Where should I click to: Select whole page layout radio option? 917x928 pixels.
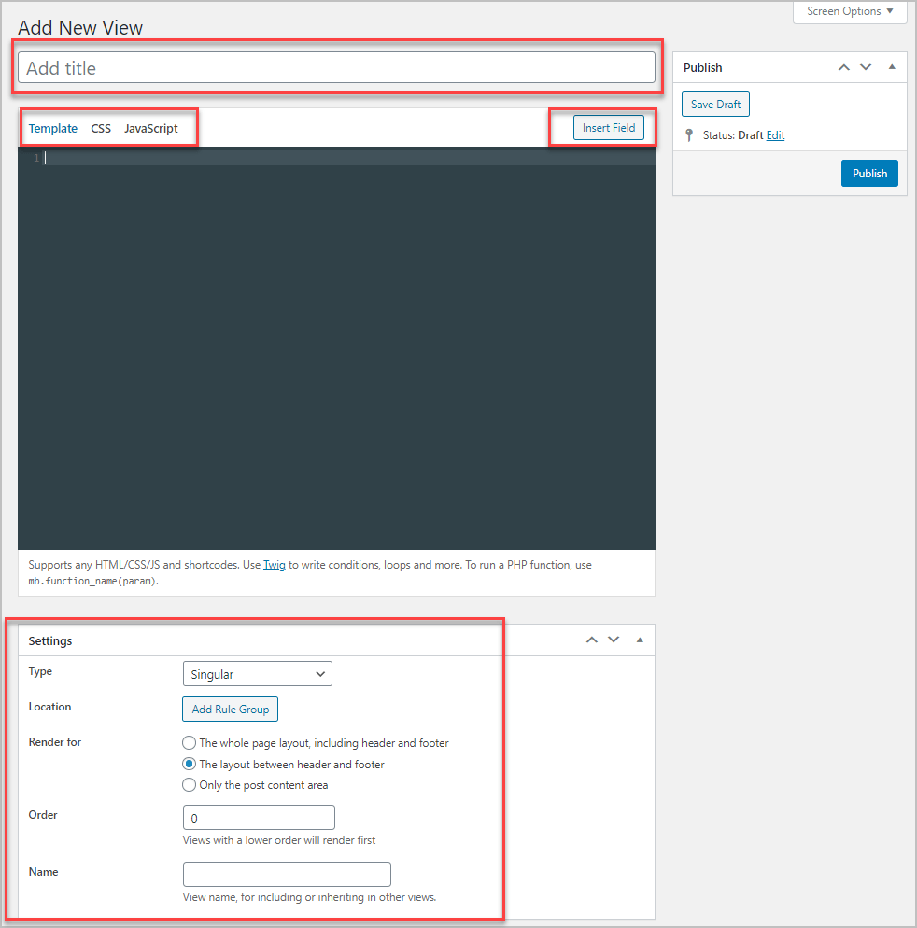tap(189, 742)
